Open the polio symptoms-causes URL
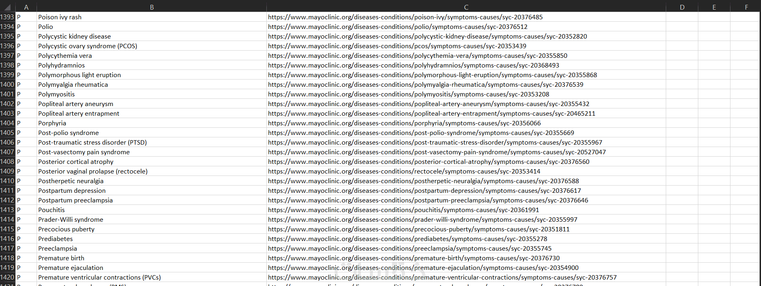 coord(466,27)
